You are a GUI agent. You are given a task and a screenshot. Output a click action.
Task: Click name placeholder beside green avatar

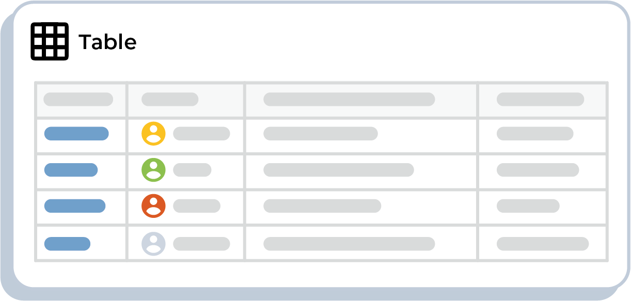tap(192, 170)
